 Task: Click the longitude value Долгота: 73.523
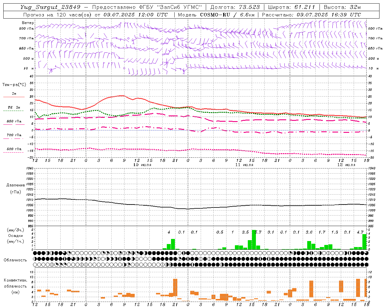click(235, 7)
